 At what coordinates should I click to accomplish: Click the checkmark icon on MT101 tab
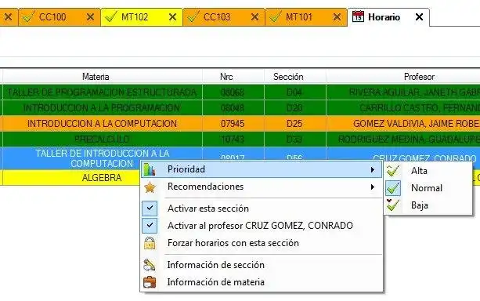(x=275, y=17)
